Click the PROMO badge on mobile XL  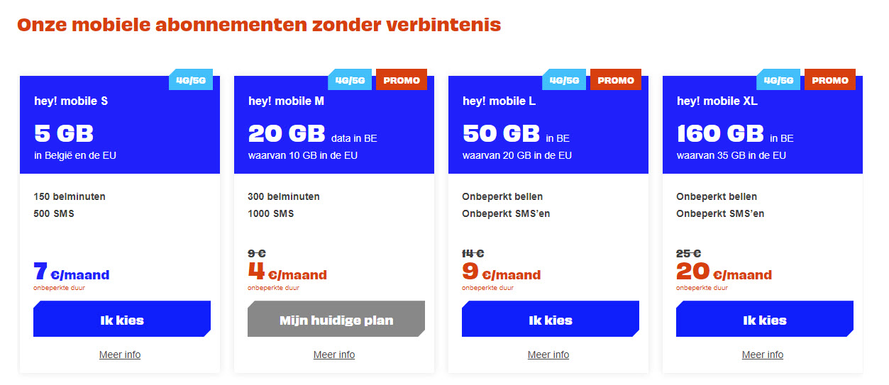click(830, 80)
